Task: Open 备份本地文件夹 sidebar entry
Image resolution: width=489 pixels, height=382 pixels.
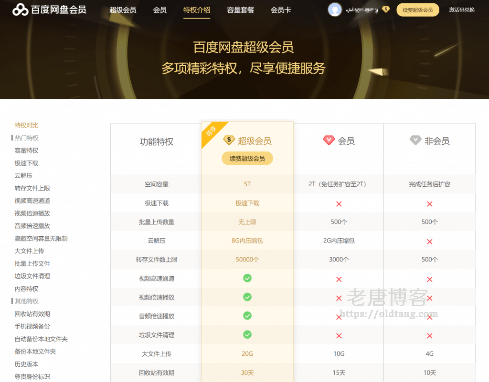Action: pyautogui.click(x=35, y=352)
